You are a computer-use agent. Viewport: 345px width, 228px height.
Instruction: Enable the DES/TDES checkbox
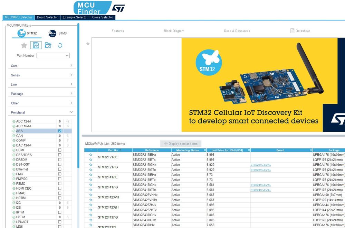(60, 155)
